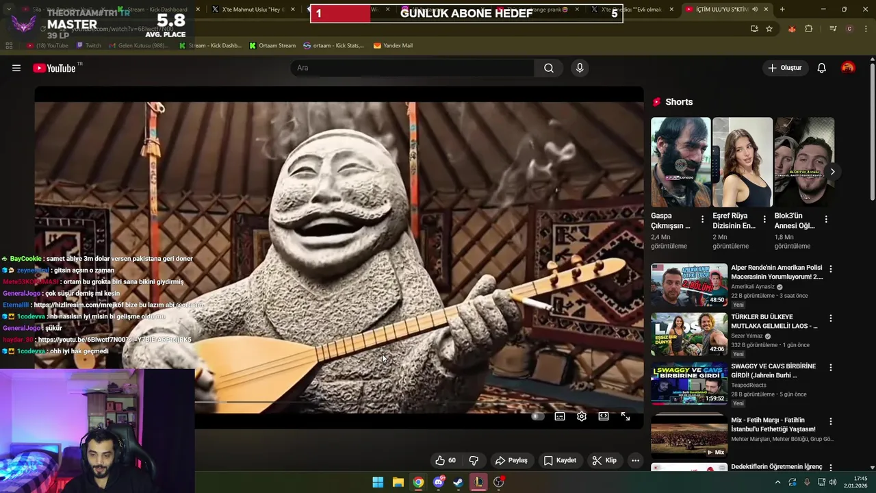Expand hidden system tray icons chevron

pos(777,482)
